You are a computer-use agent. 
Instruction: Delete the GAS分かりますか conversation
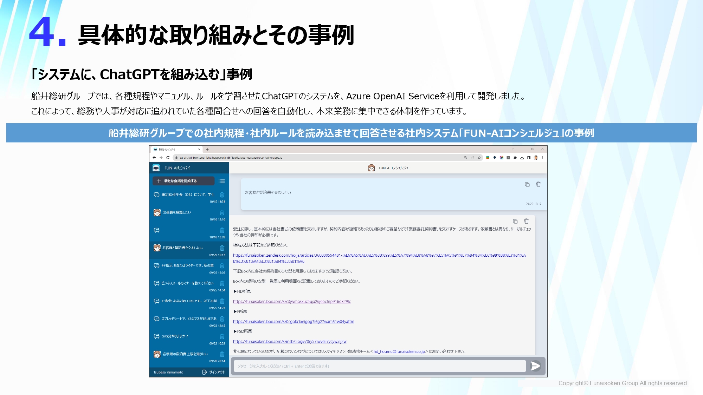pos(222,337)
